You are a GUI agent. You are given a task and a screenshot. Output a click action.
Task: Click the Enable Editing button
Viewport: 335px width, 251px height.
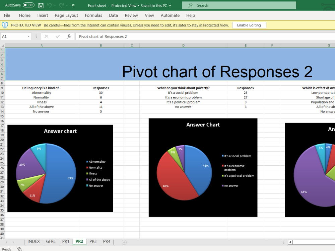(249, 25)
